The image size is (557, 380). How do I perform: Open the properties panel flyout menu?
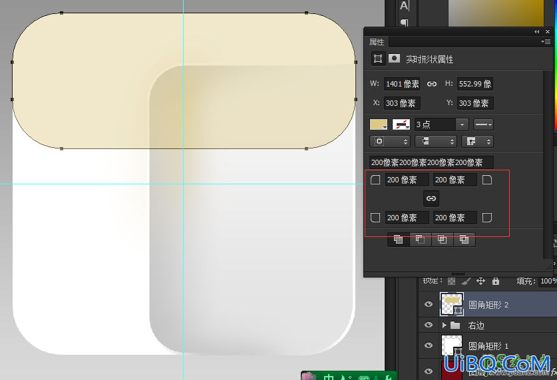[x=546, y=41]
